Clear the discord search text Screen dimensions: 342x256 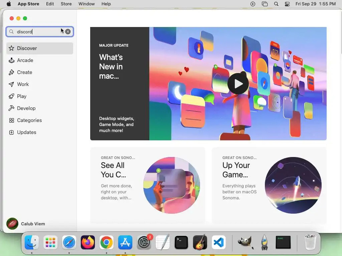click(68, 32)
